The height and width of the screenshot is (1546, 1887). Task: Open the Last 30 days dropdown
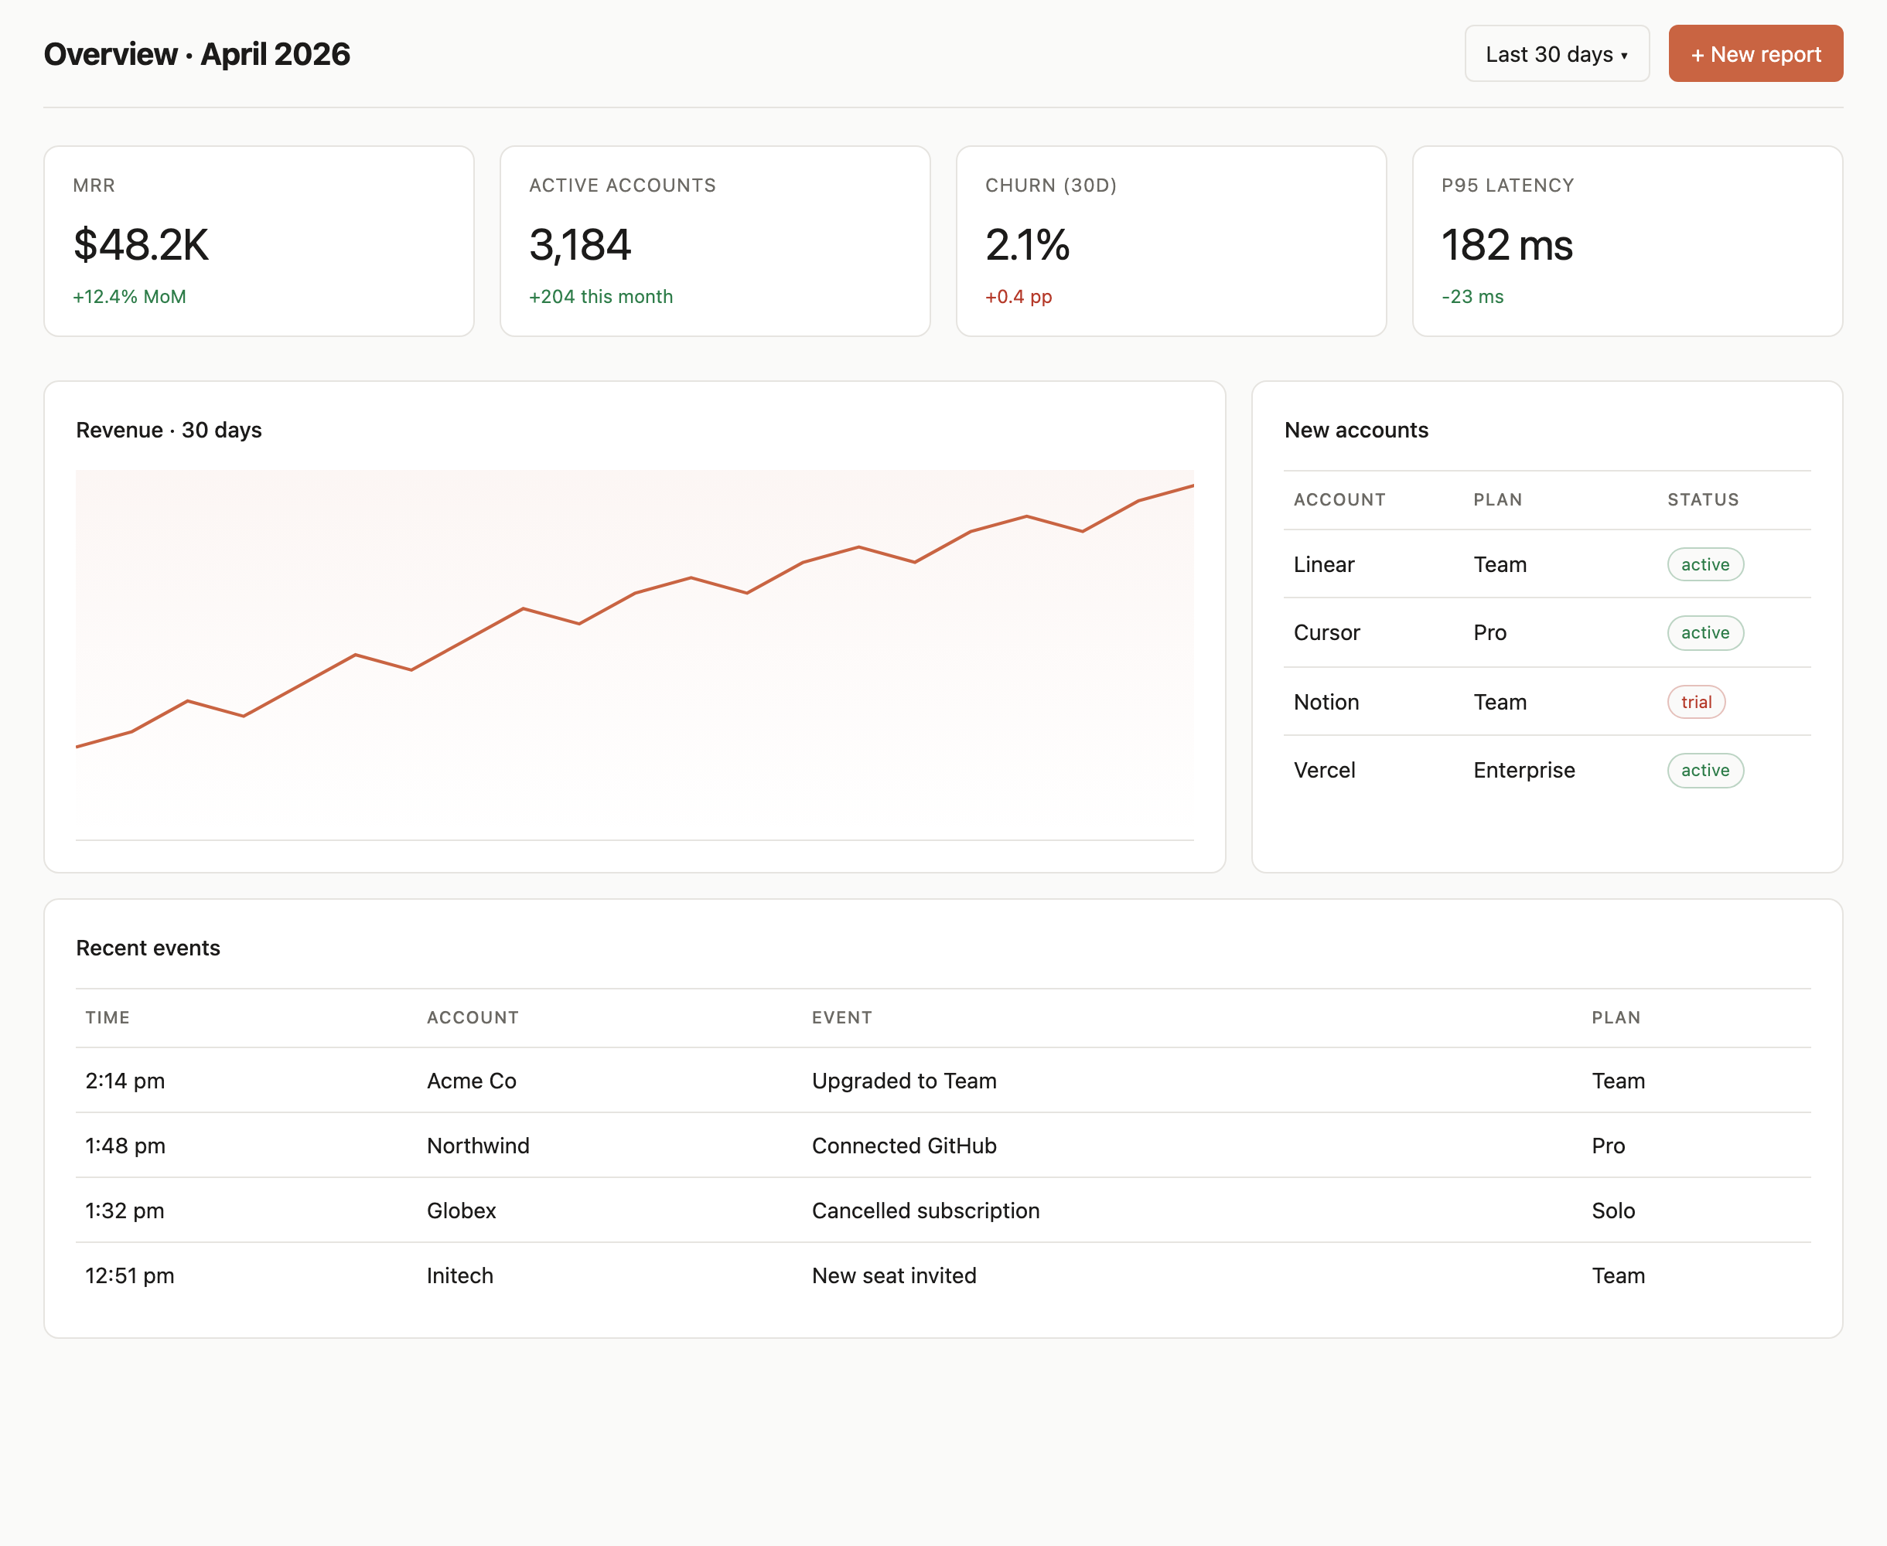1557,53
